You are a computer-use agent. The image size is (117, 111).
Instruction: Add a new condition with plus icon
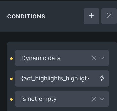(91, 16)
